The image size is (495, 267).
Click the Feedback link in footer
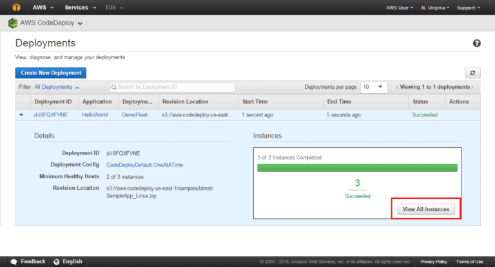33,261
